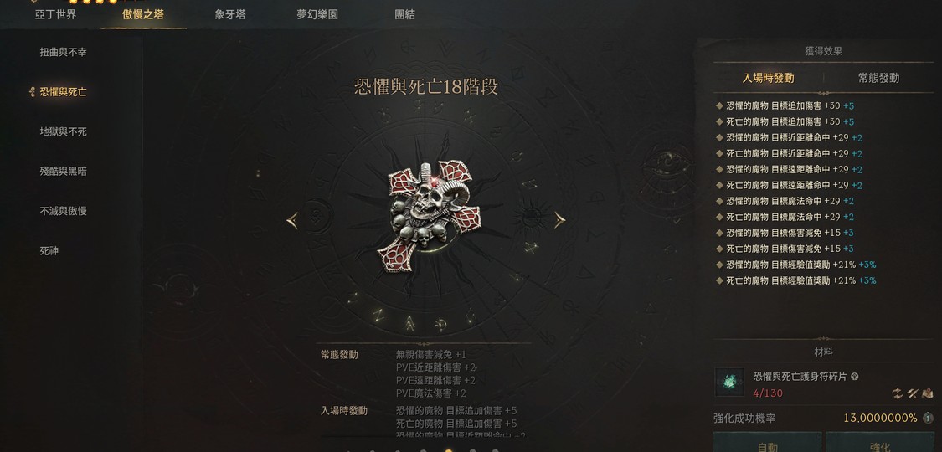Click the exchange arrows icon under materials

pyautogui.click(x=897, y=393)
